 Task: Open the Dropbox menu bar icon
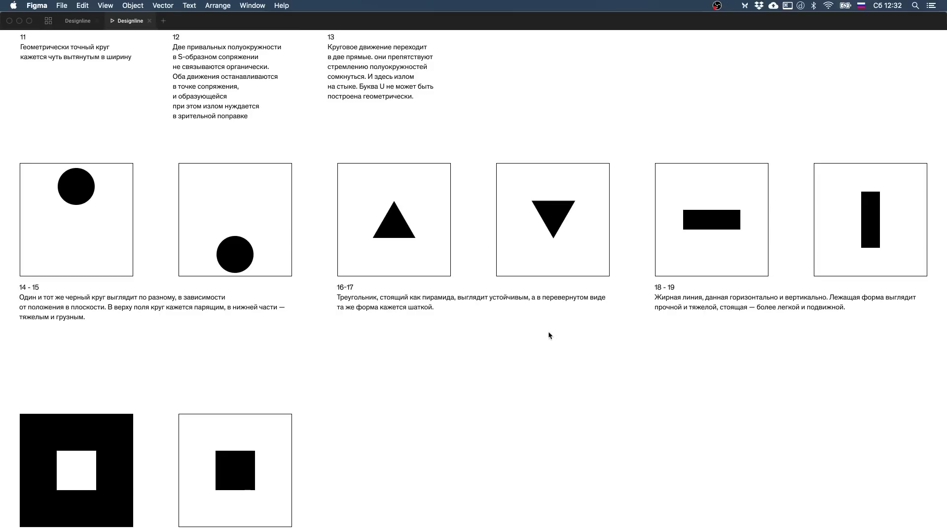click(759, 5)
